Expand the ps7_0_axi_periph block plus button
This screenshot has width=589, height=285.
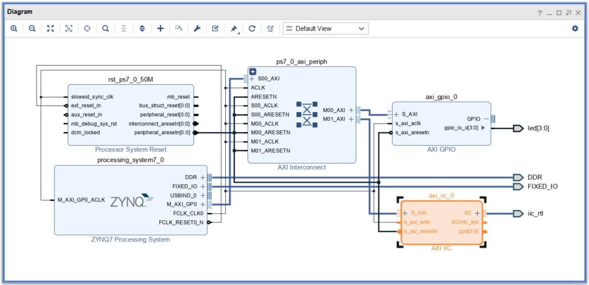pos(253,72)
